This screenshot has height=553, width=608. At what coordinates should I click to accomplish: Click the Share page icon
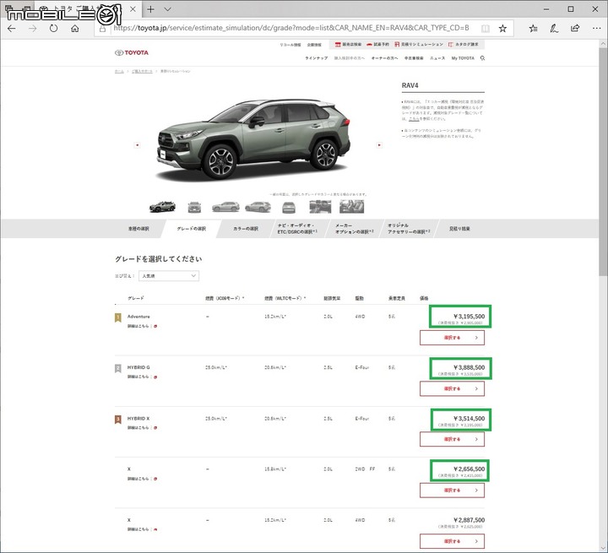click(x=575, y=29)
